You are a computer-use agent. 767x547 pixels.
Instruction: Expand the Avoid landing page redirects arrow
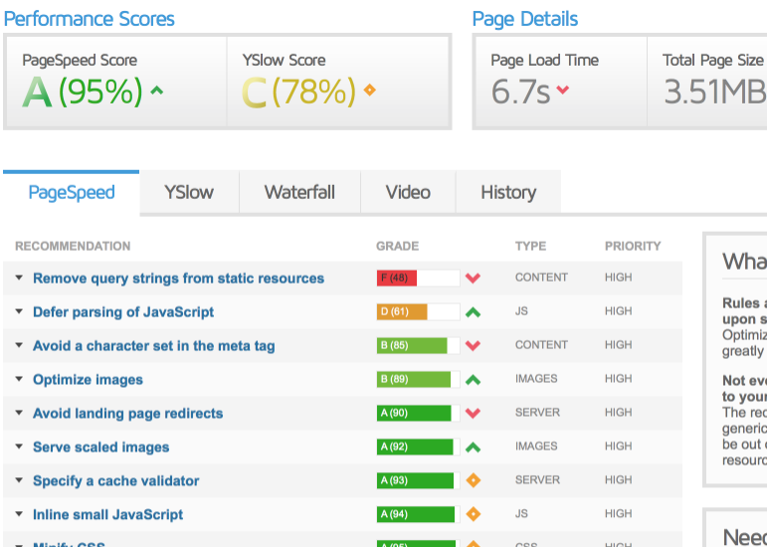click(19, 413)
